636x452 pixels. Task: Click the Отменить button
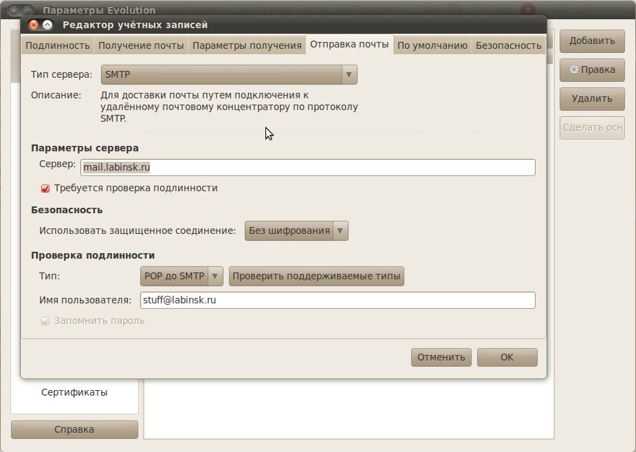pos(441,358)
